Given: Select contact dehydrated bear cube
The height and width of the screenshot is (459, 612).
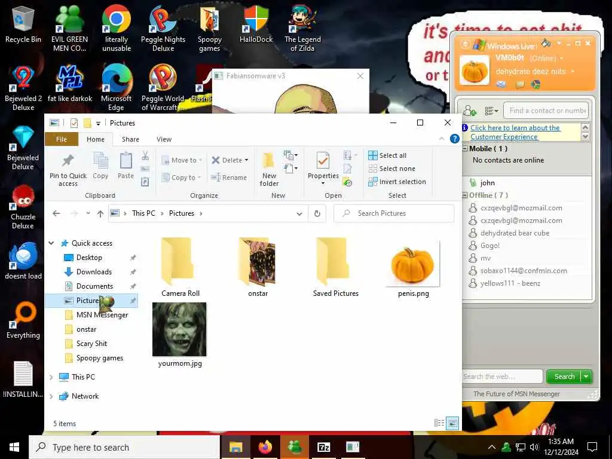Looking at the screenshot, I should click(x=515, y=233).
